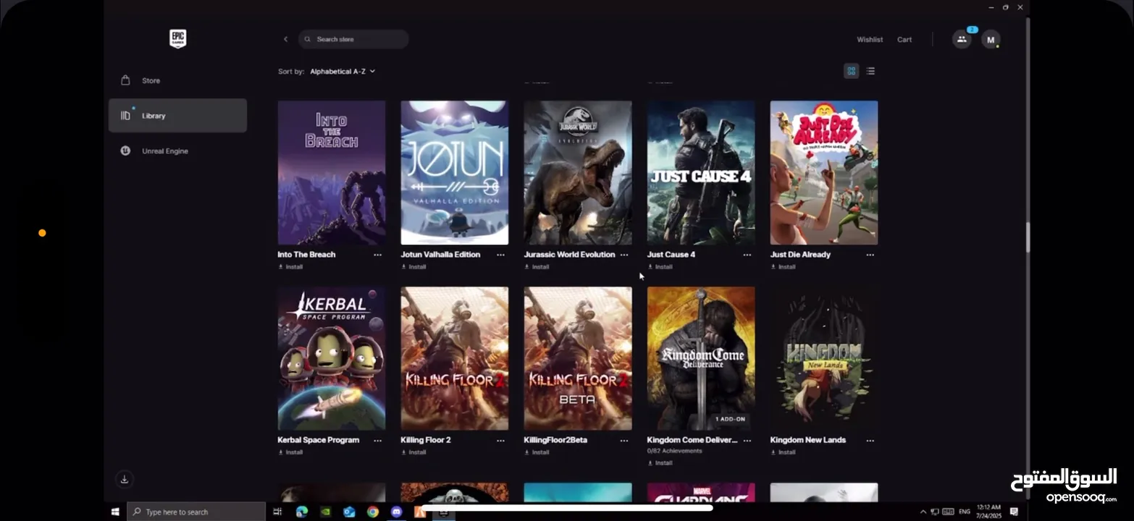Viewport: 1134px width, 521px height.
Task: Install KillingFloor2Beta
Action: 537,452
